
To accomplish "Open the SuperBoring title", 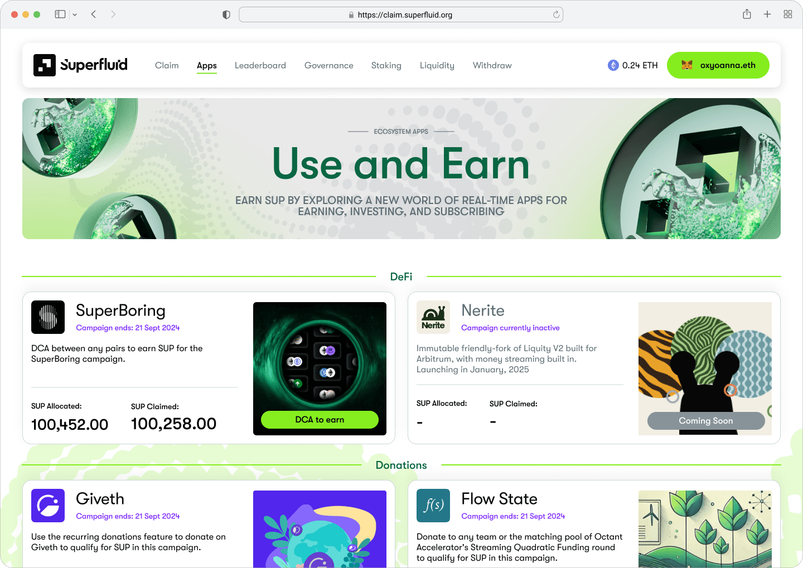I will pos(120,310).
